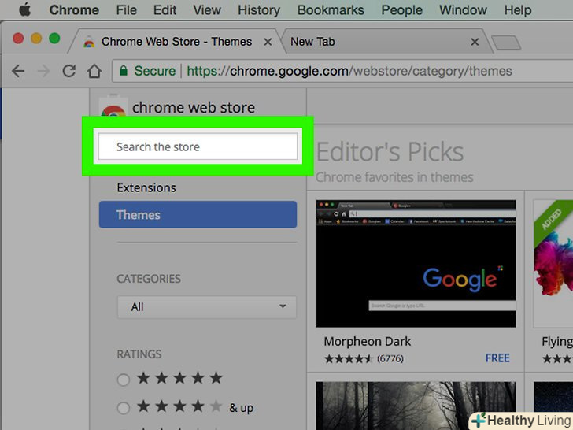Open the People menu
The image size is (573, 430).
pos(402,10)
